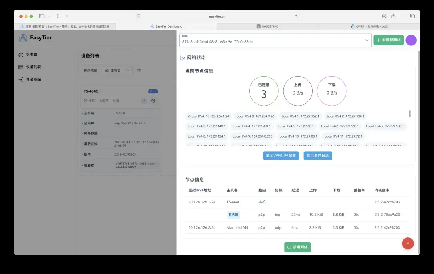Click scrollbar in local IPv4 list
The width and height of the screenshot is (434, 274).
coord(410,114)
